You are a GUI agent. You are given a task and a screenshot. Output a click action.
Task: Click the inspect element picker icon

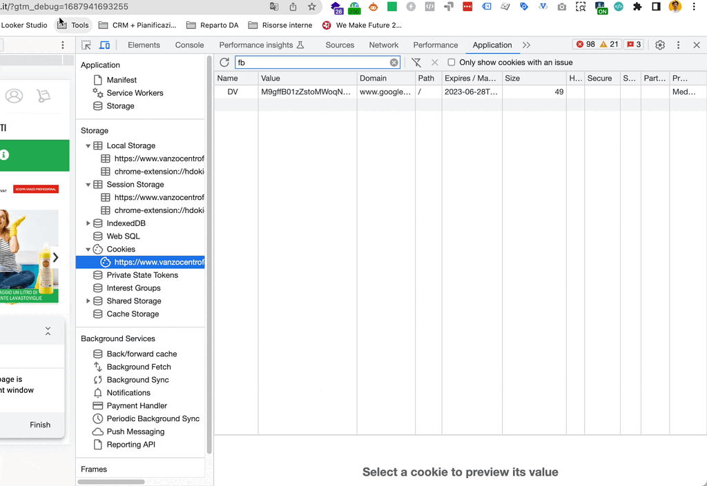coord(86,45)
